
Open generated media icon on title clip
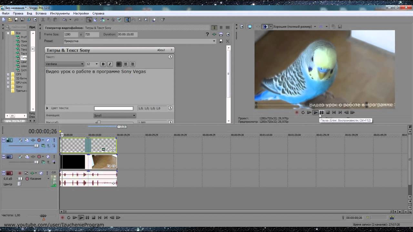104,149
